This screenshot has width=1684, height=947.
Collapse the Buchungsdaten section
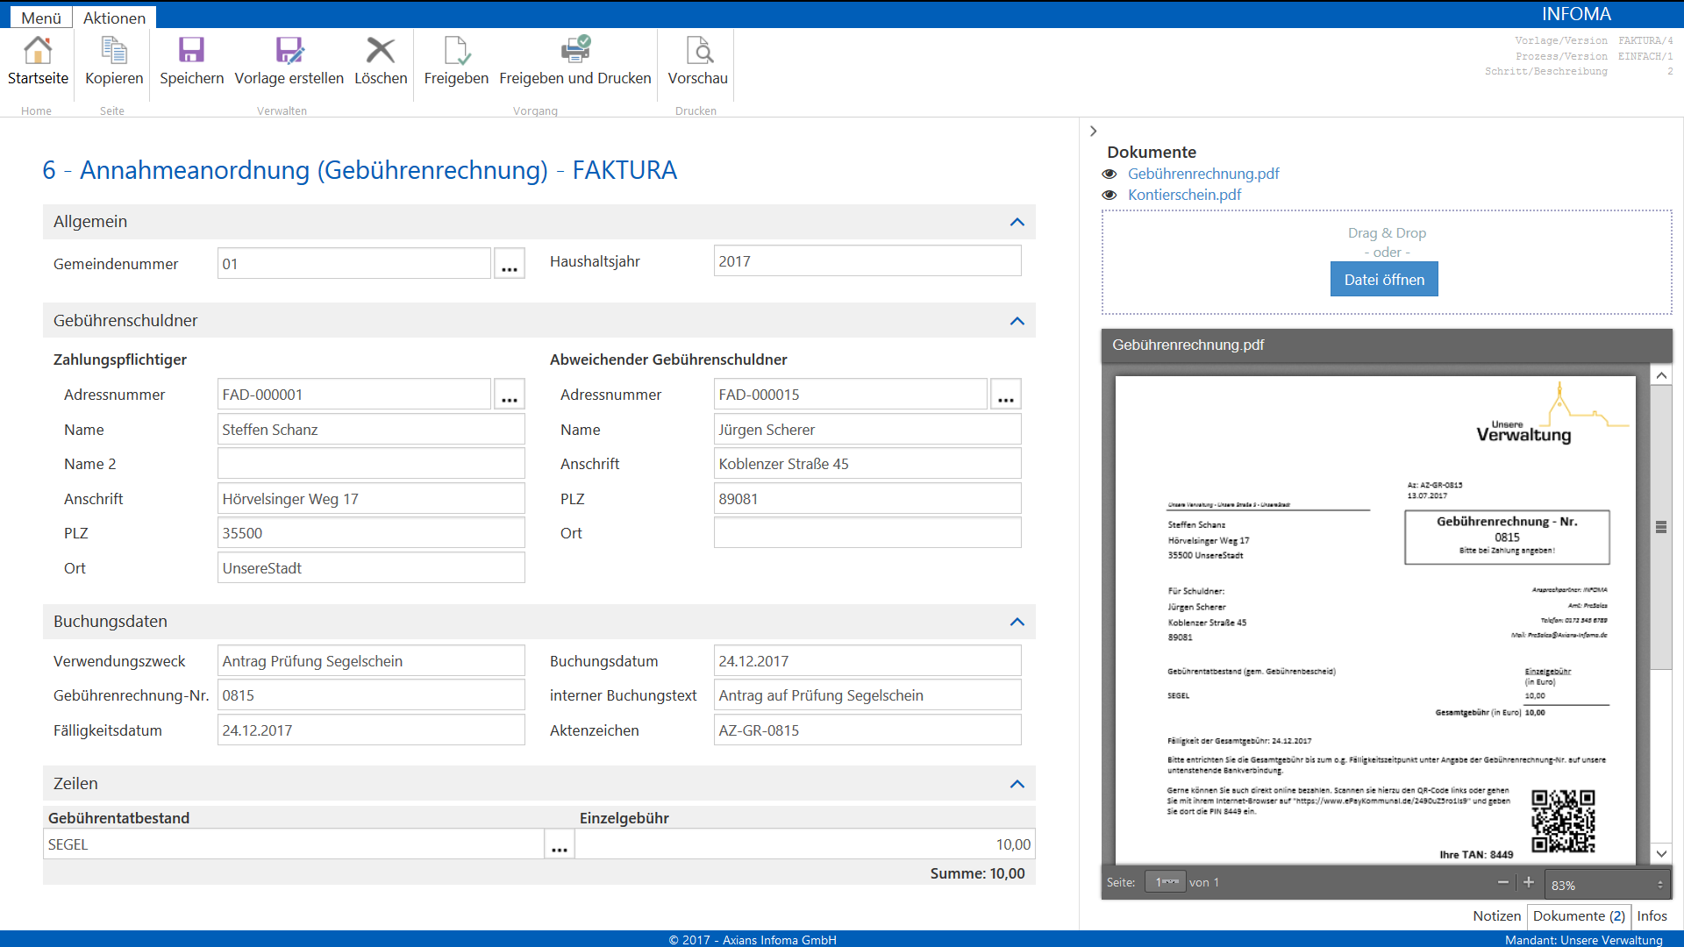point(1017,622)
